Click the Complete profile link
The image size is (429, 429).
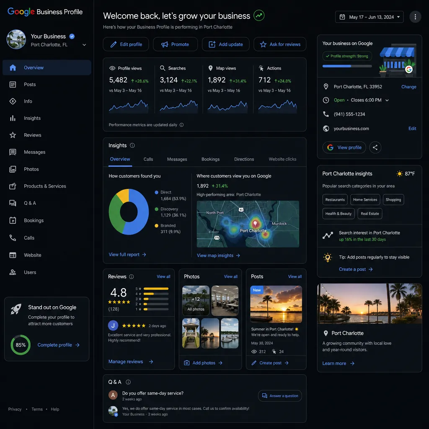coord(59,345)
